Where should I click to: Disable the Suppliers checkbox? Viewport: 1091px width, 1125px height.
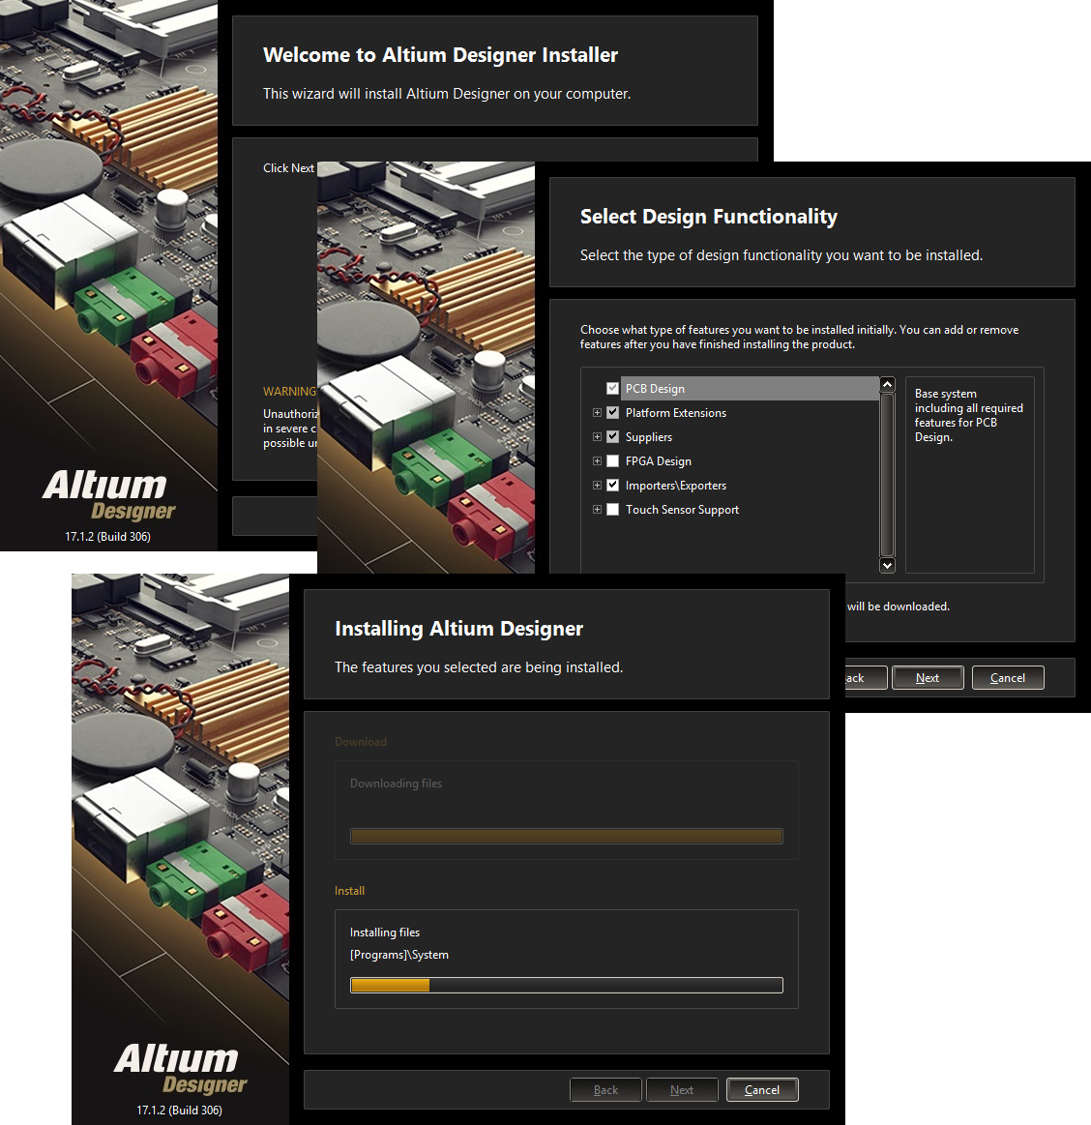(612, 437)
